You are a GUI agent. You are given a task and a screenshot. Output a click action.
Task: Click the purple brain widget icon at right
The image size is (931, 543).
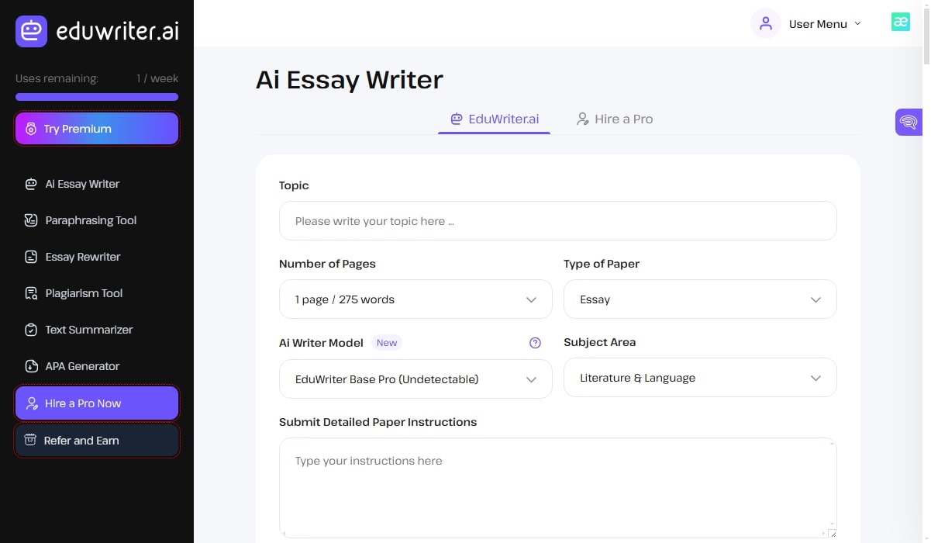909,122
